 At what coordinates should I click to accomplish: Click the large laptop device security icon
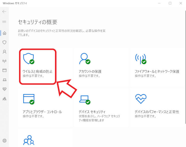pos(85,100)
